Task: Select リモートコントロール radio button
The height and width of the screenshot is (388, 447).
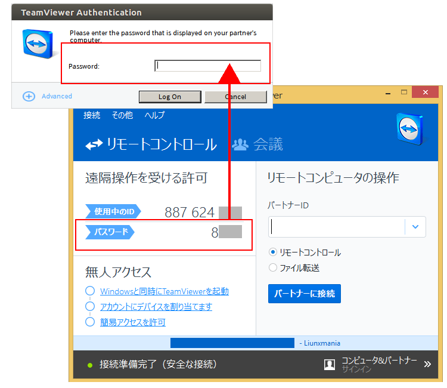Action: coord(273,252)
